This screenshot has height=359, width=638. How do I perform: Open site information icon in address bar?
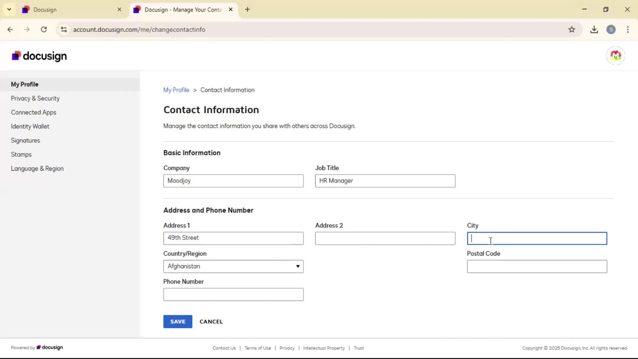point(64,30)
